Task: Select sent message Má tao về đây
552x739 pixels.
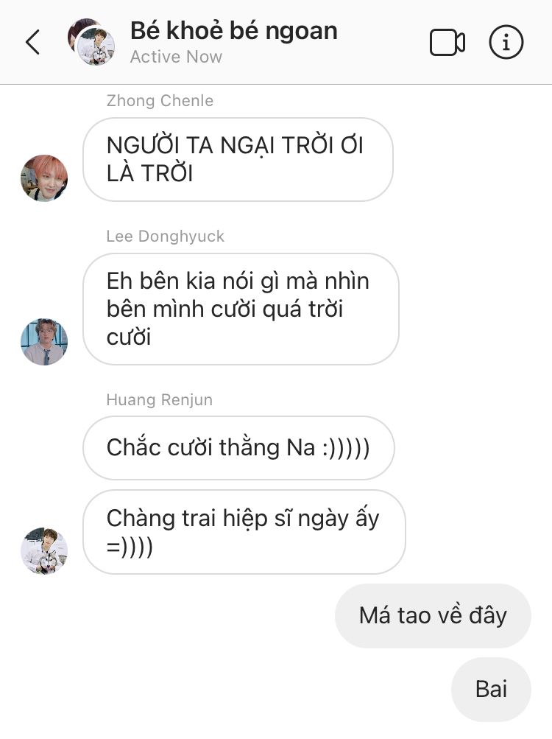Action: tap(433, 615)
